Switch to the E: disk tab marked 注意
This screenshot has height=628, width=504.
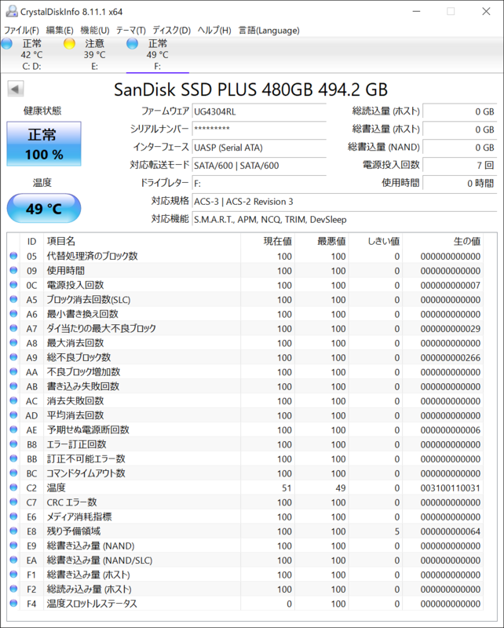[x=94, y=55]
